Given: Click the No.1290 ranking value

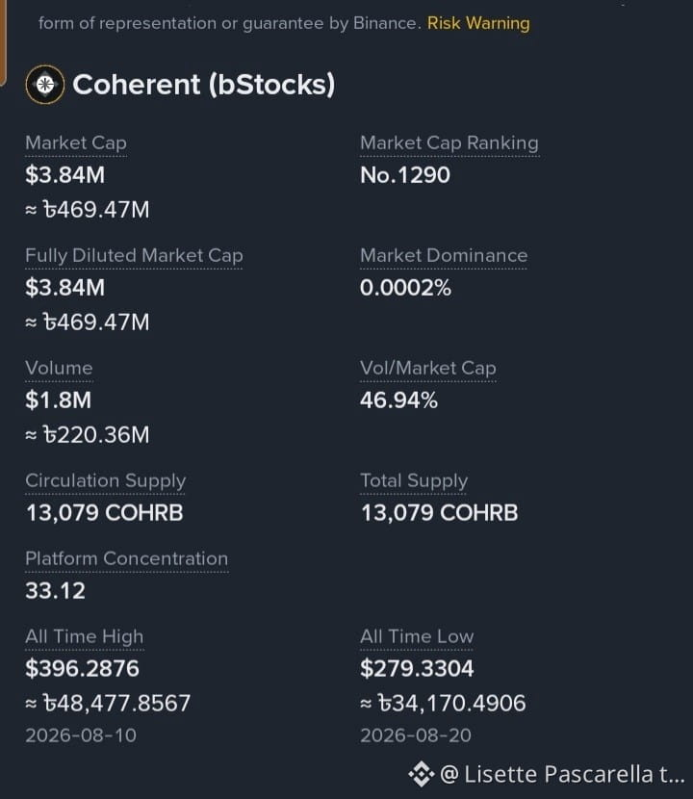Looking at the screenshot, I should (x=405, y=175).
